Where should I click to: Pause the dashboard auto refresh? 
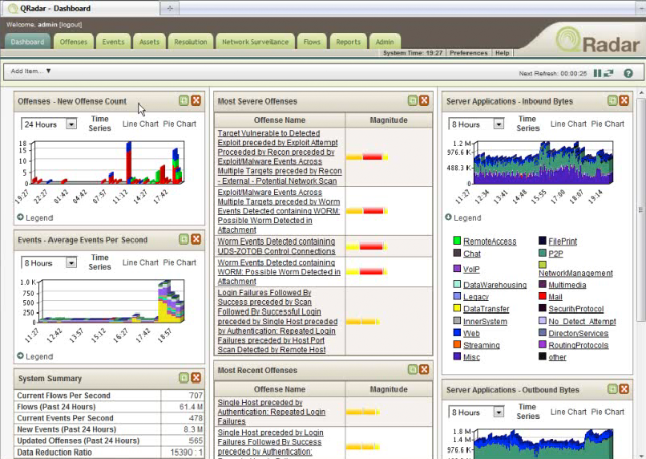click(597, 73)
